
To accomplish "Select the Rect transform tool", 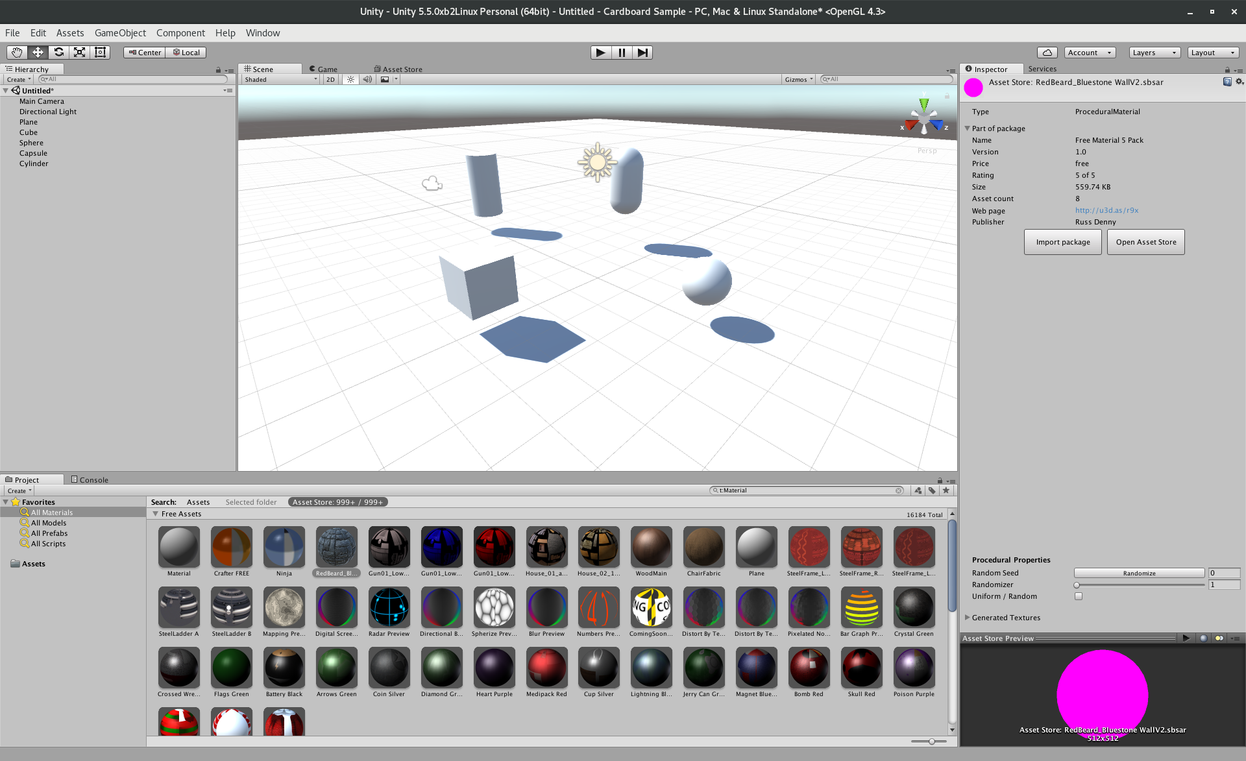I will tap(100, 53).
